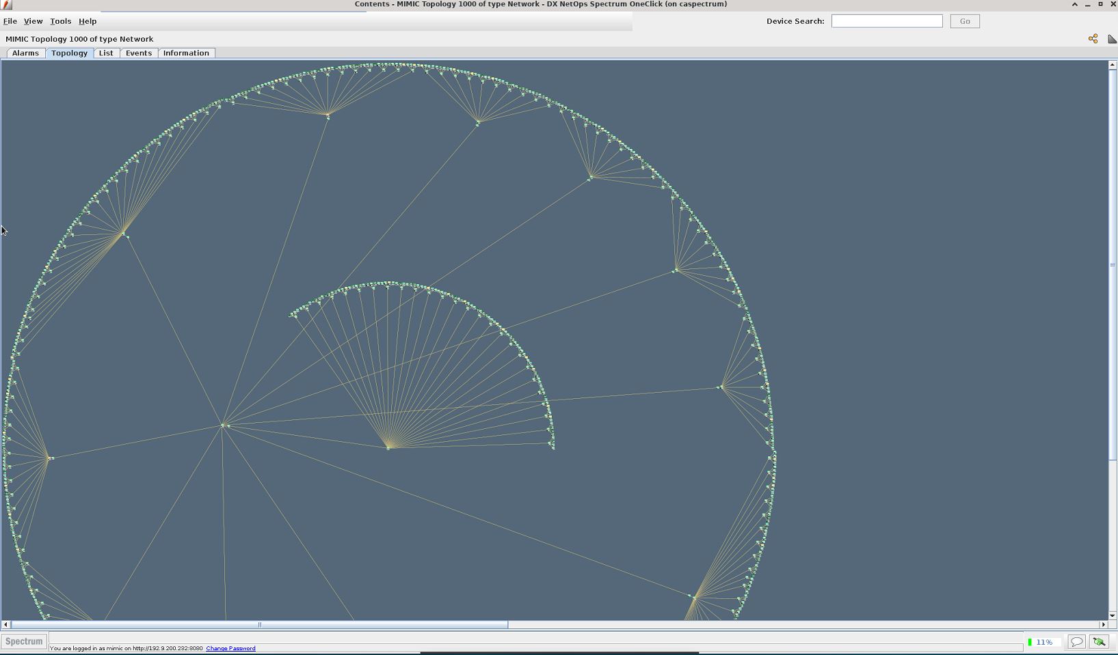1118x655 pixels.
Task: Click the application icon in title bar
Action: (x=7, y=4)
